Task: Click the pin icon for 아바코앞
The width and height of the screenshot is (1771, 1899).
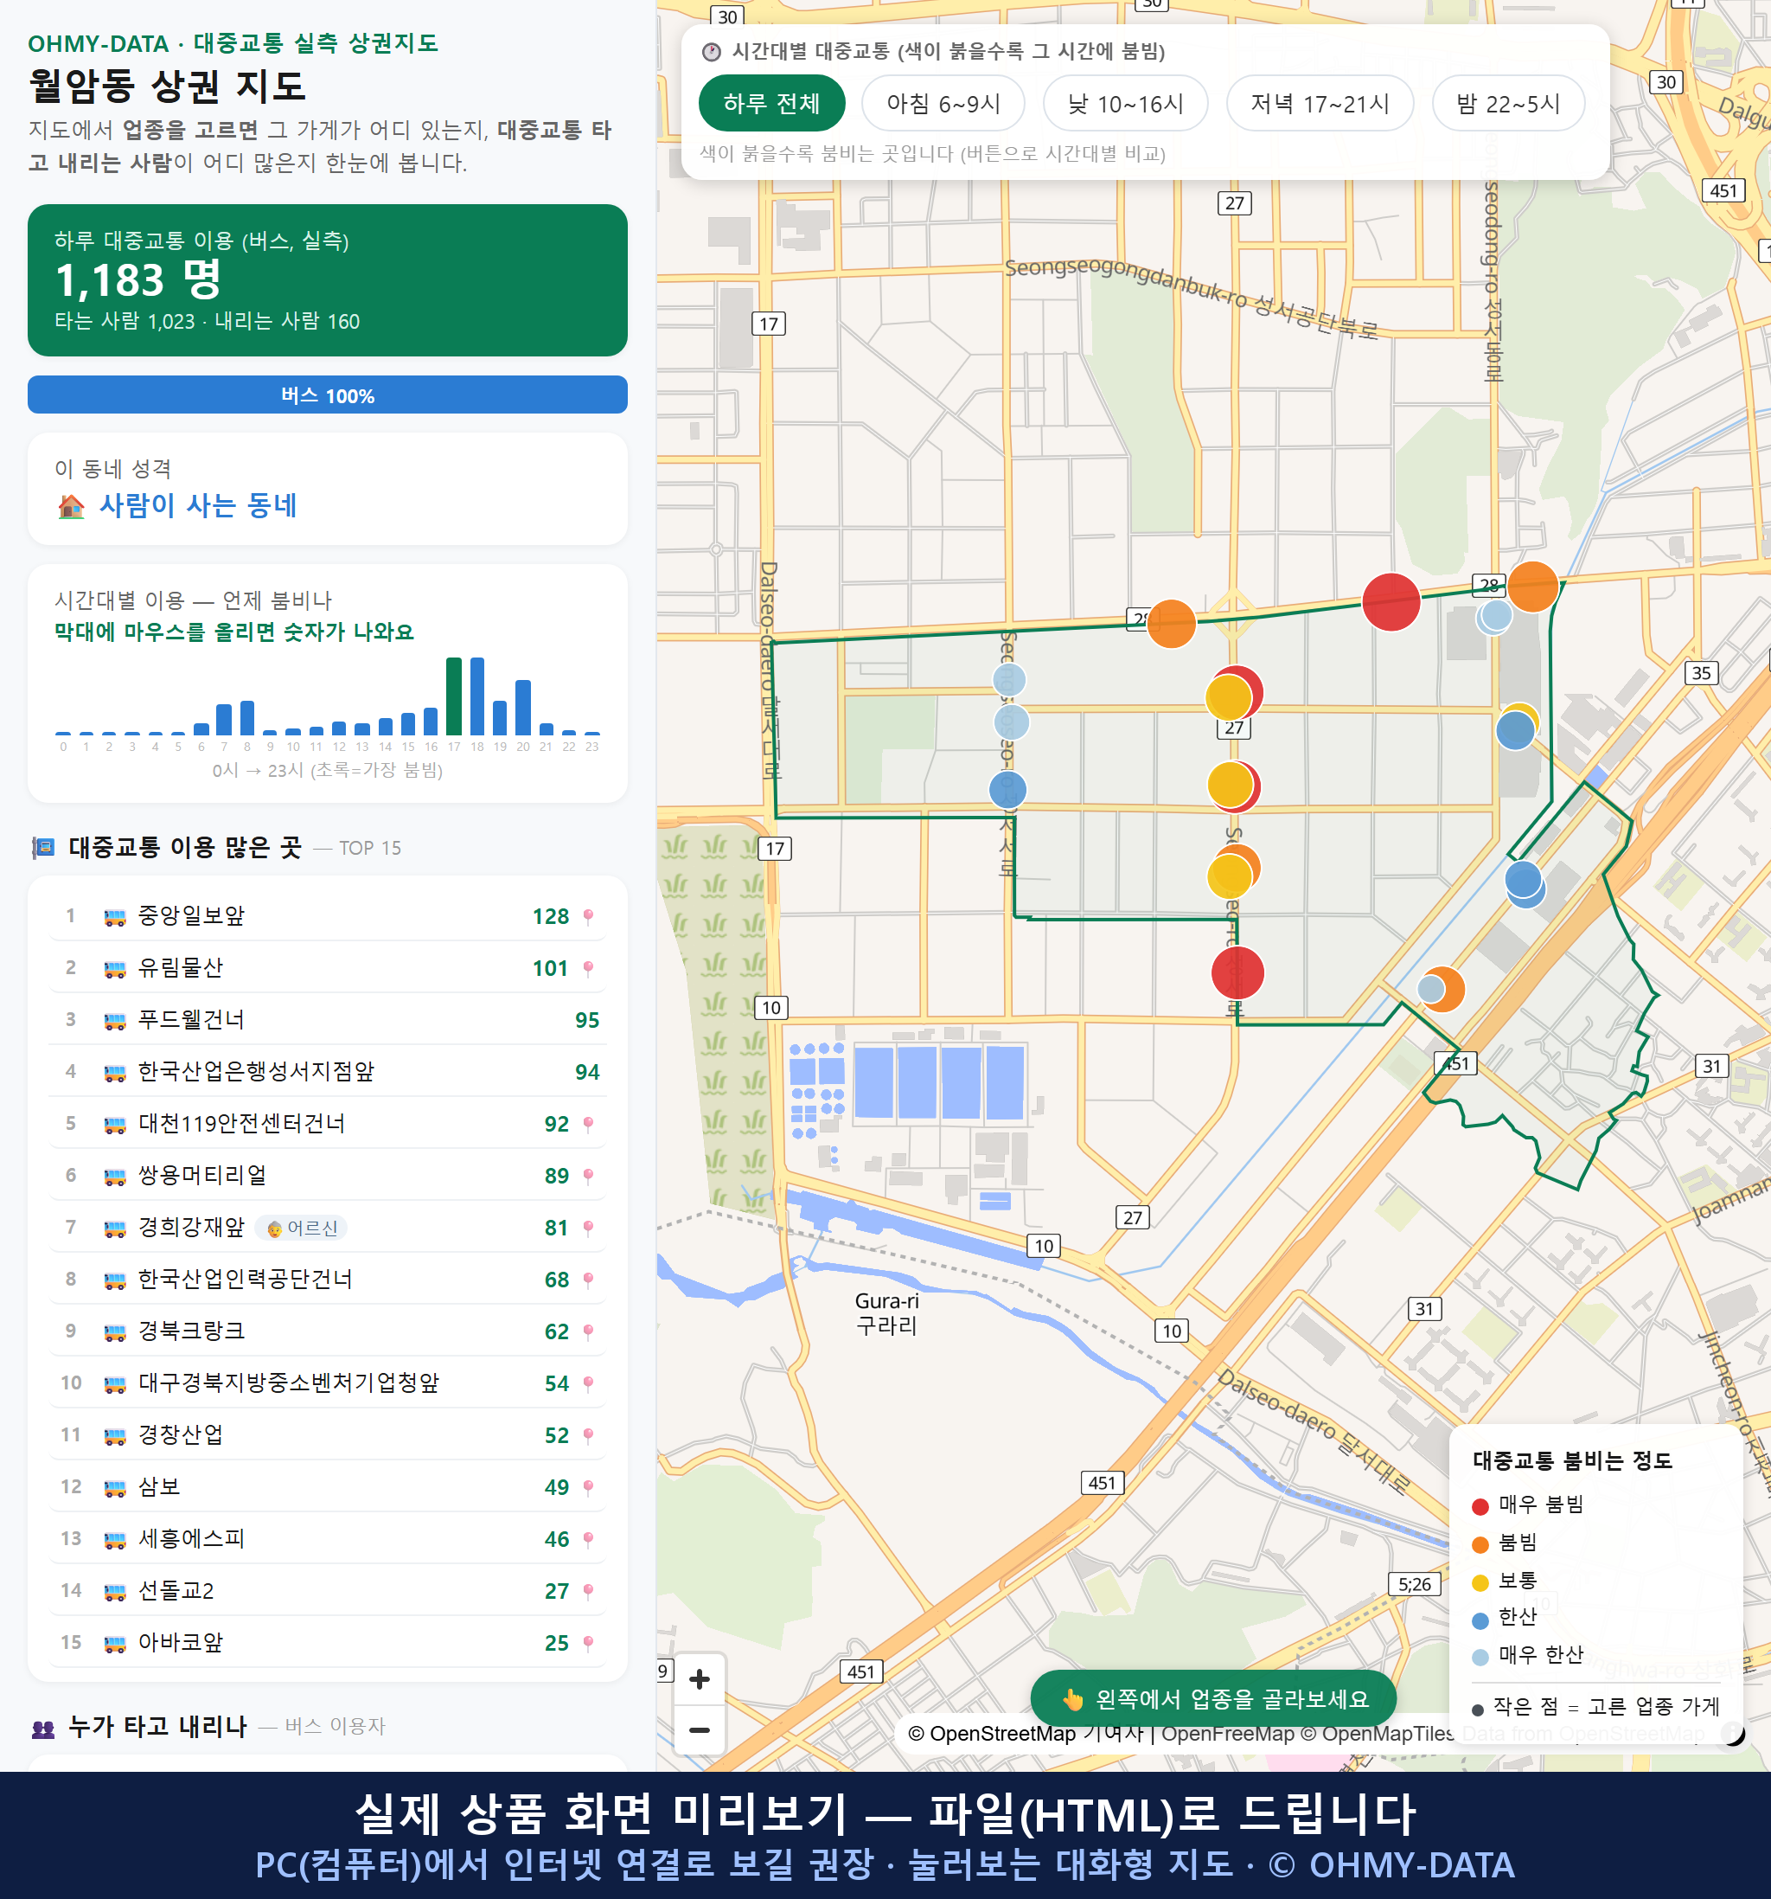Action: (588, 1642)
